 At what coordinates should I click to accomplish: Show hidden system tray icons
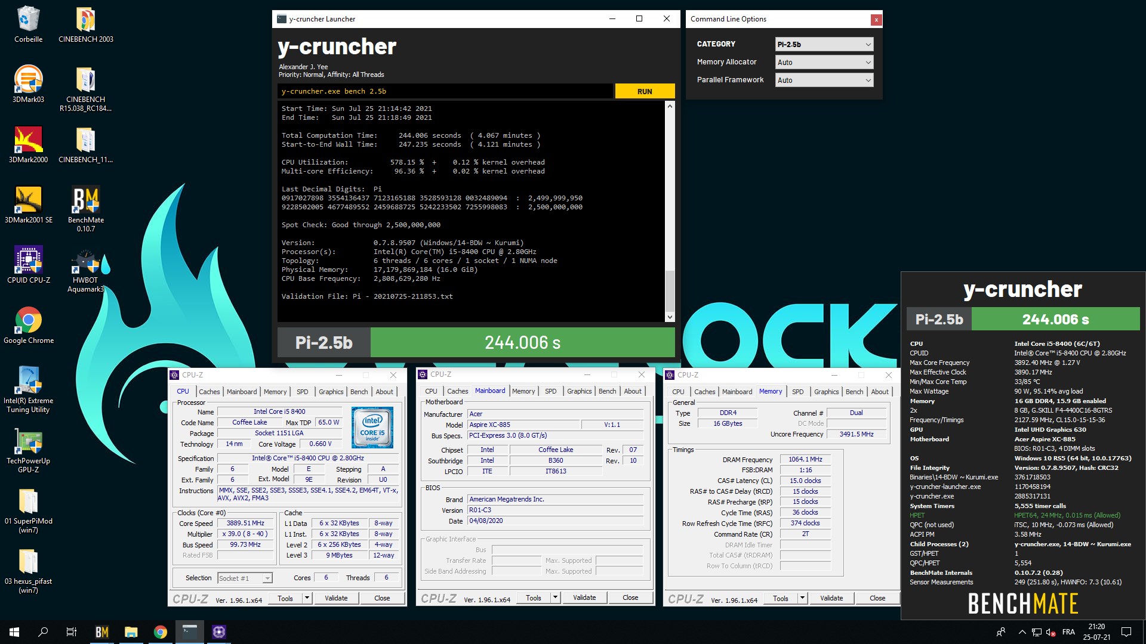1022,632
